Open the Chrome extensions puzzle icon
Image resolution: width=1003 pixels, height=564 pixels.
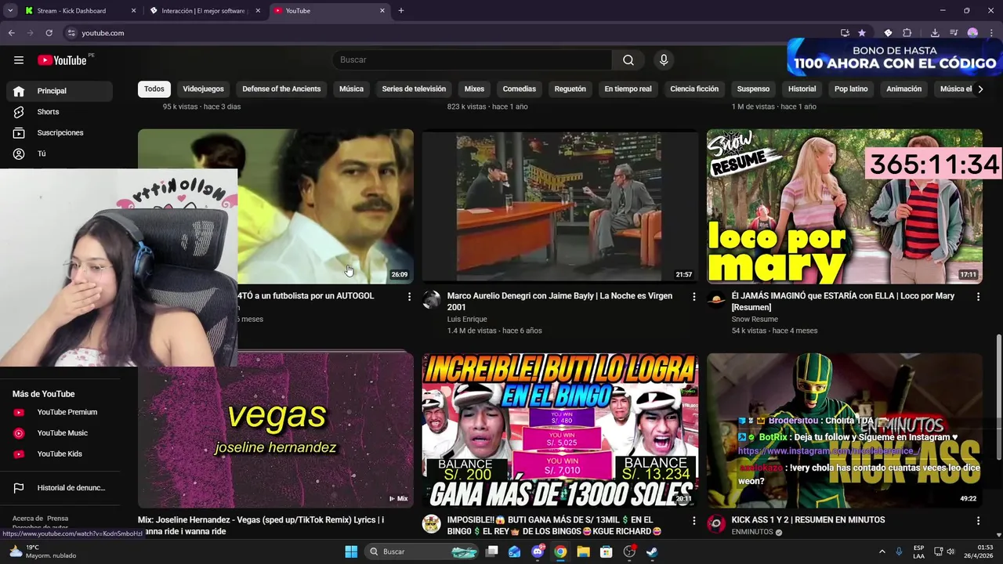click(907, 33)
